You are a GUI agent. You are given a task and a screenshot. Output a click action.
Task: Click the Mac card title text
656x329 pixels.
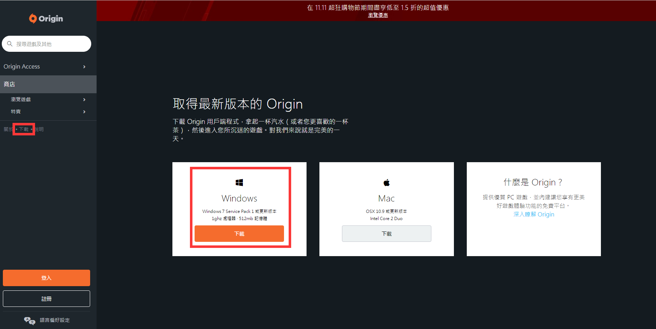point(386,198)
